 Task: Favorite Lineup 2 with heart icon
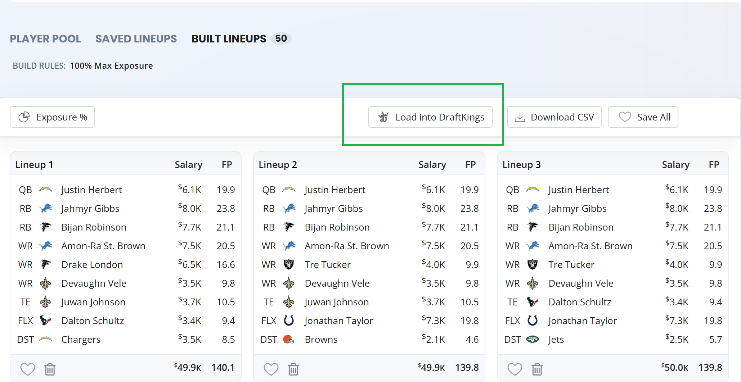[x=271, y=369]
